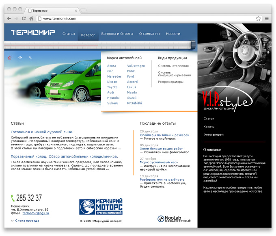276x236 pixels.
Task: Open the Suzuki brand link
Action: [x=132, y=98]
